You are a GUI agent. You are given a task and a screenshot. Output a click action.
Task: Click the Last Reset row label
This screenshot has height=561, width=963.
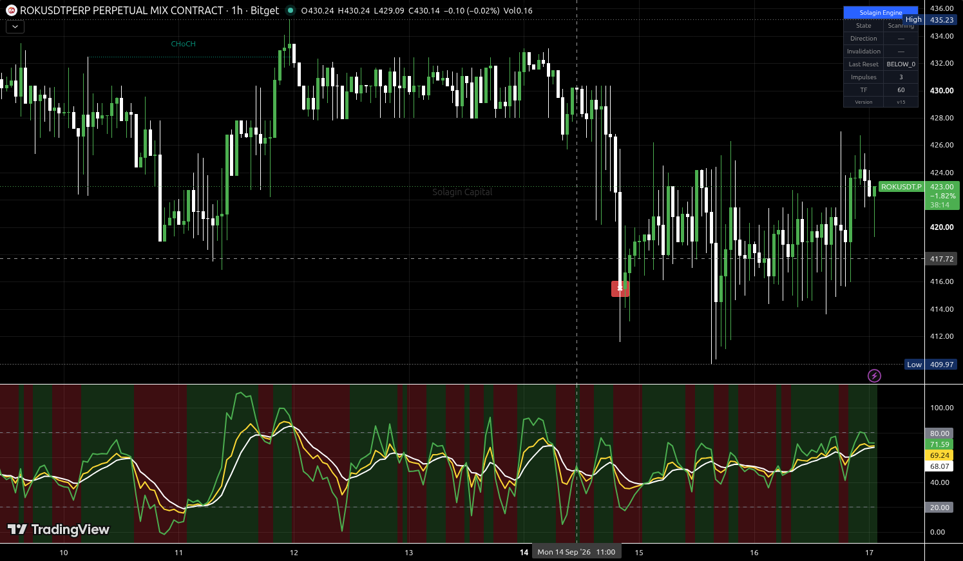[863, 64]
